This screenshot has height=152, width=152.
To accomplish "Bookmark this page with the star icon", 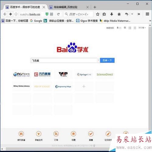I will pos(98,14).
